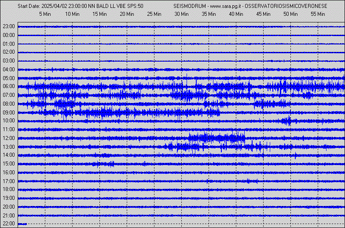The width and height of the screenshot is (345, 228).
Task: Select the 10 Min axis label
Action: tap(72, 14)
